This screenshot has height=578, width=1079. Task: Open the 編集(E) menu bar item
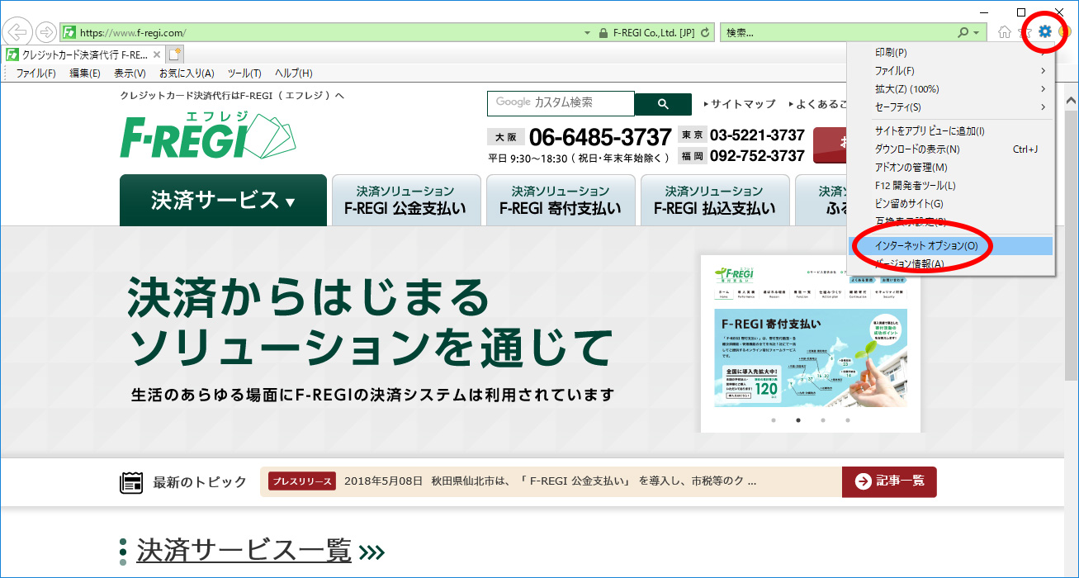[85, 73]
